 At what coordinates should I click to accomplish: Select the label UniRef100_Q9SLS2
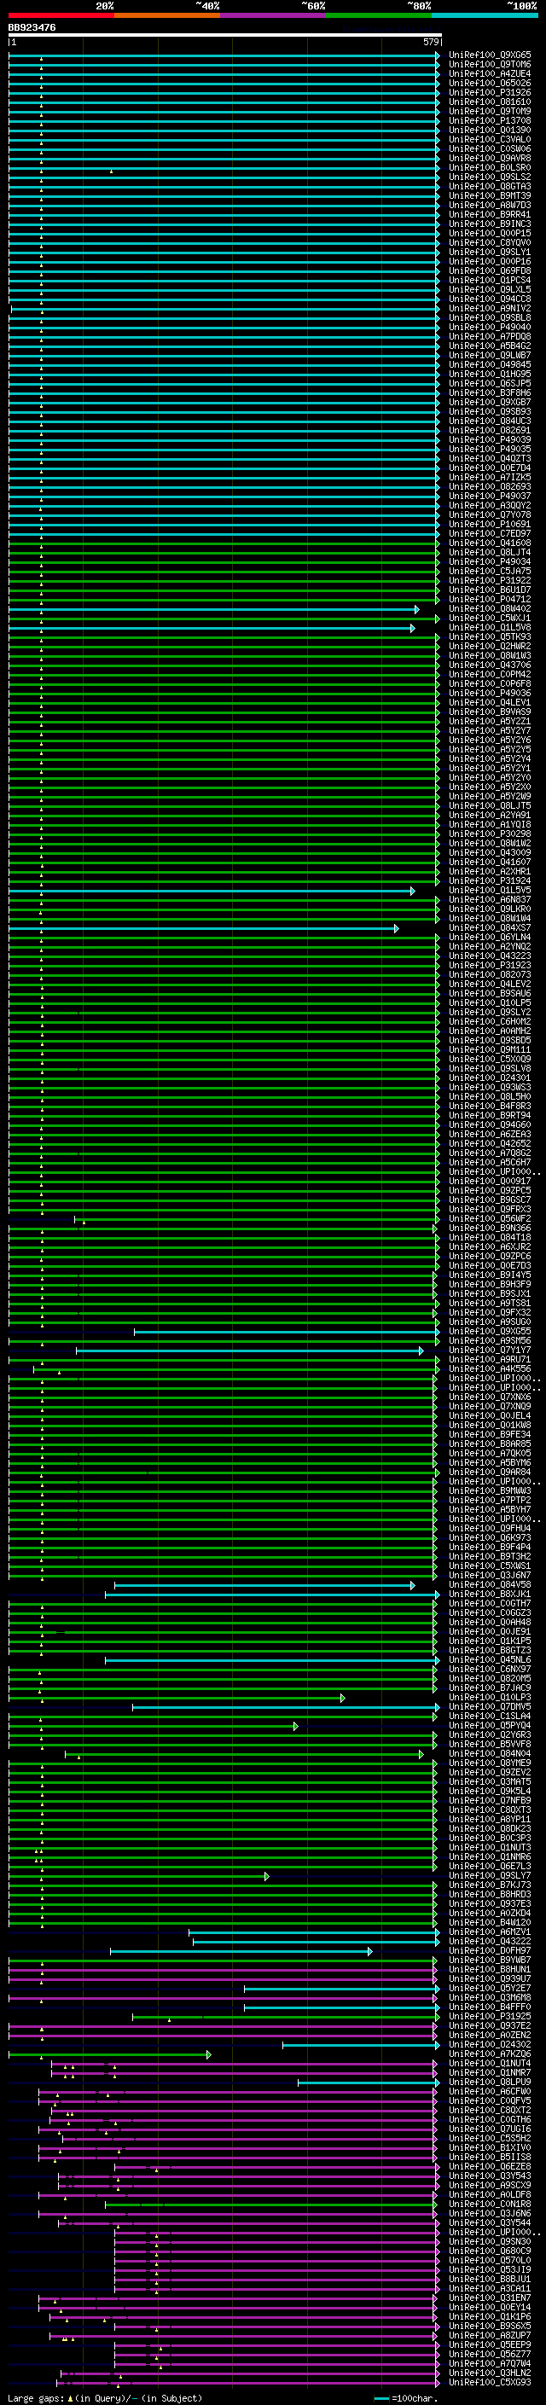[490, 177]
